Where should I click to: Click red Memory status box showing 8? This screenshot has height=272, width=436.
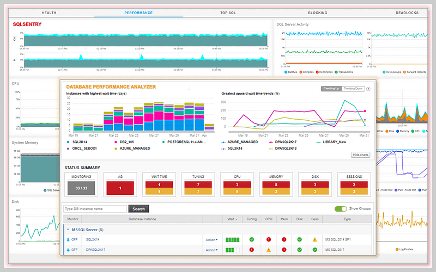click(x=275, y=184)
